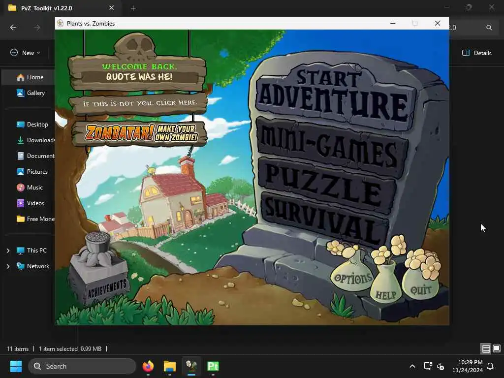The width and height of the screenshot is (504, 378).
Task: Open Documents folder in Explorer sidebar
Action: [x=35, y=156]
